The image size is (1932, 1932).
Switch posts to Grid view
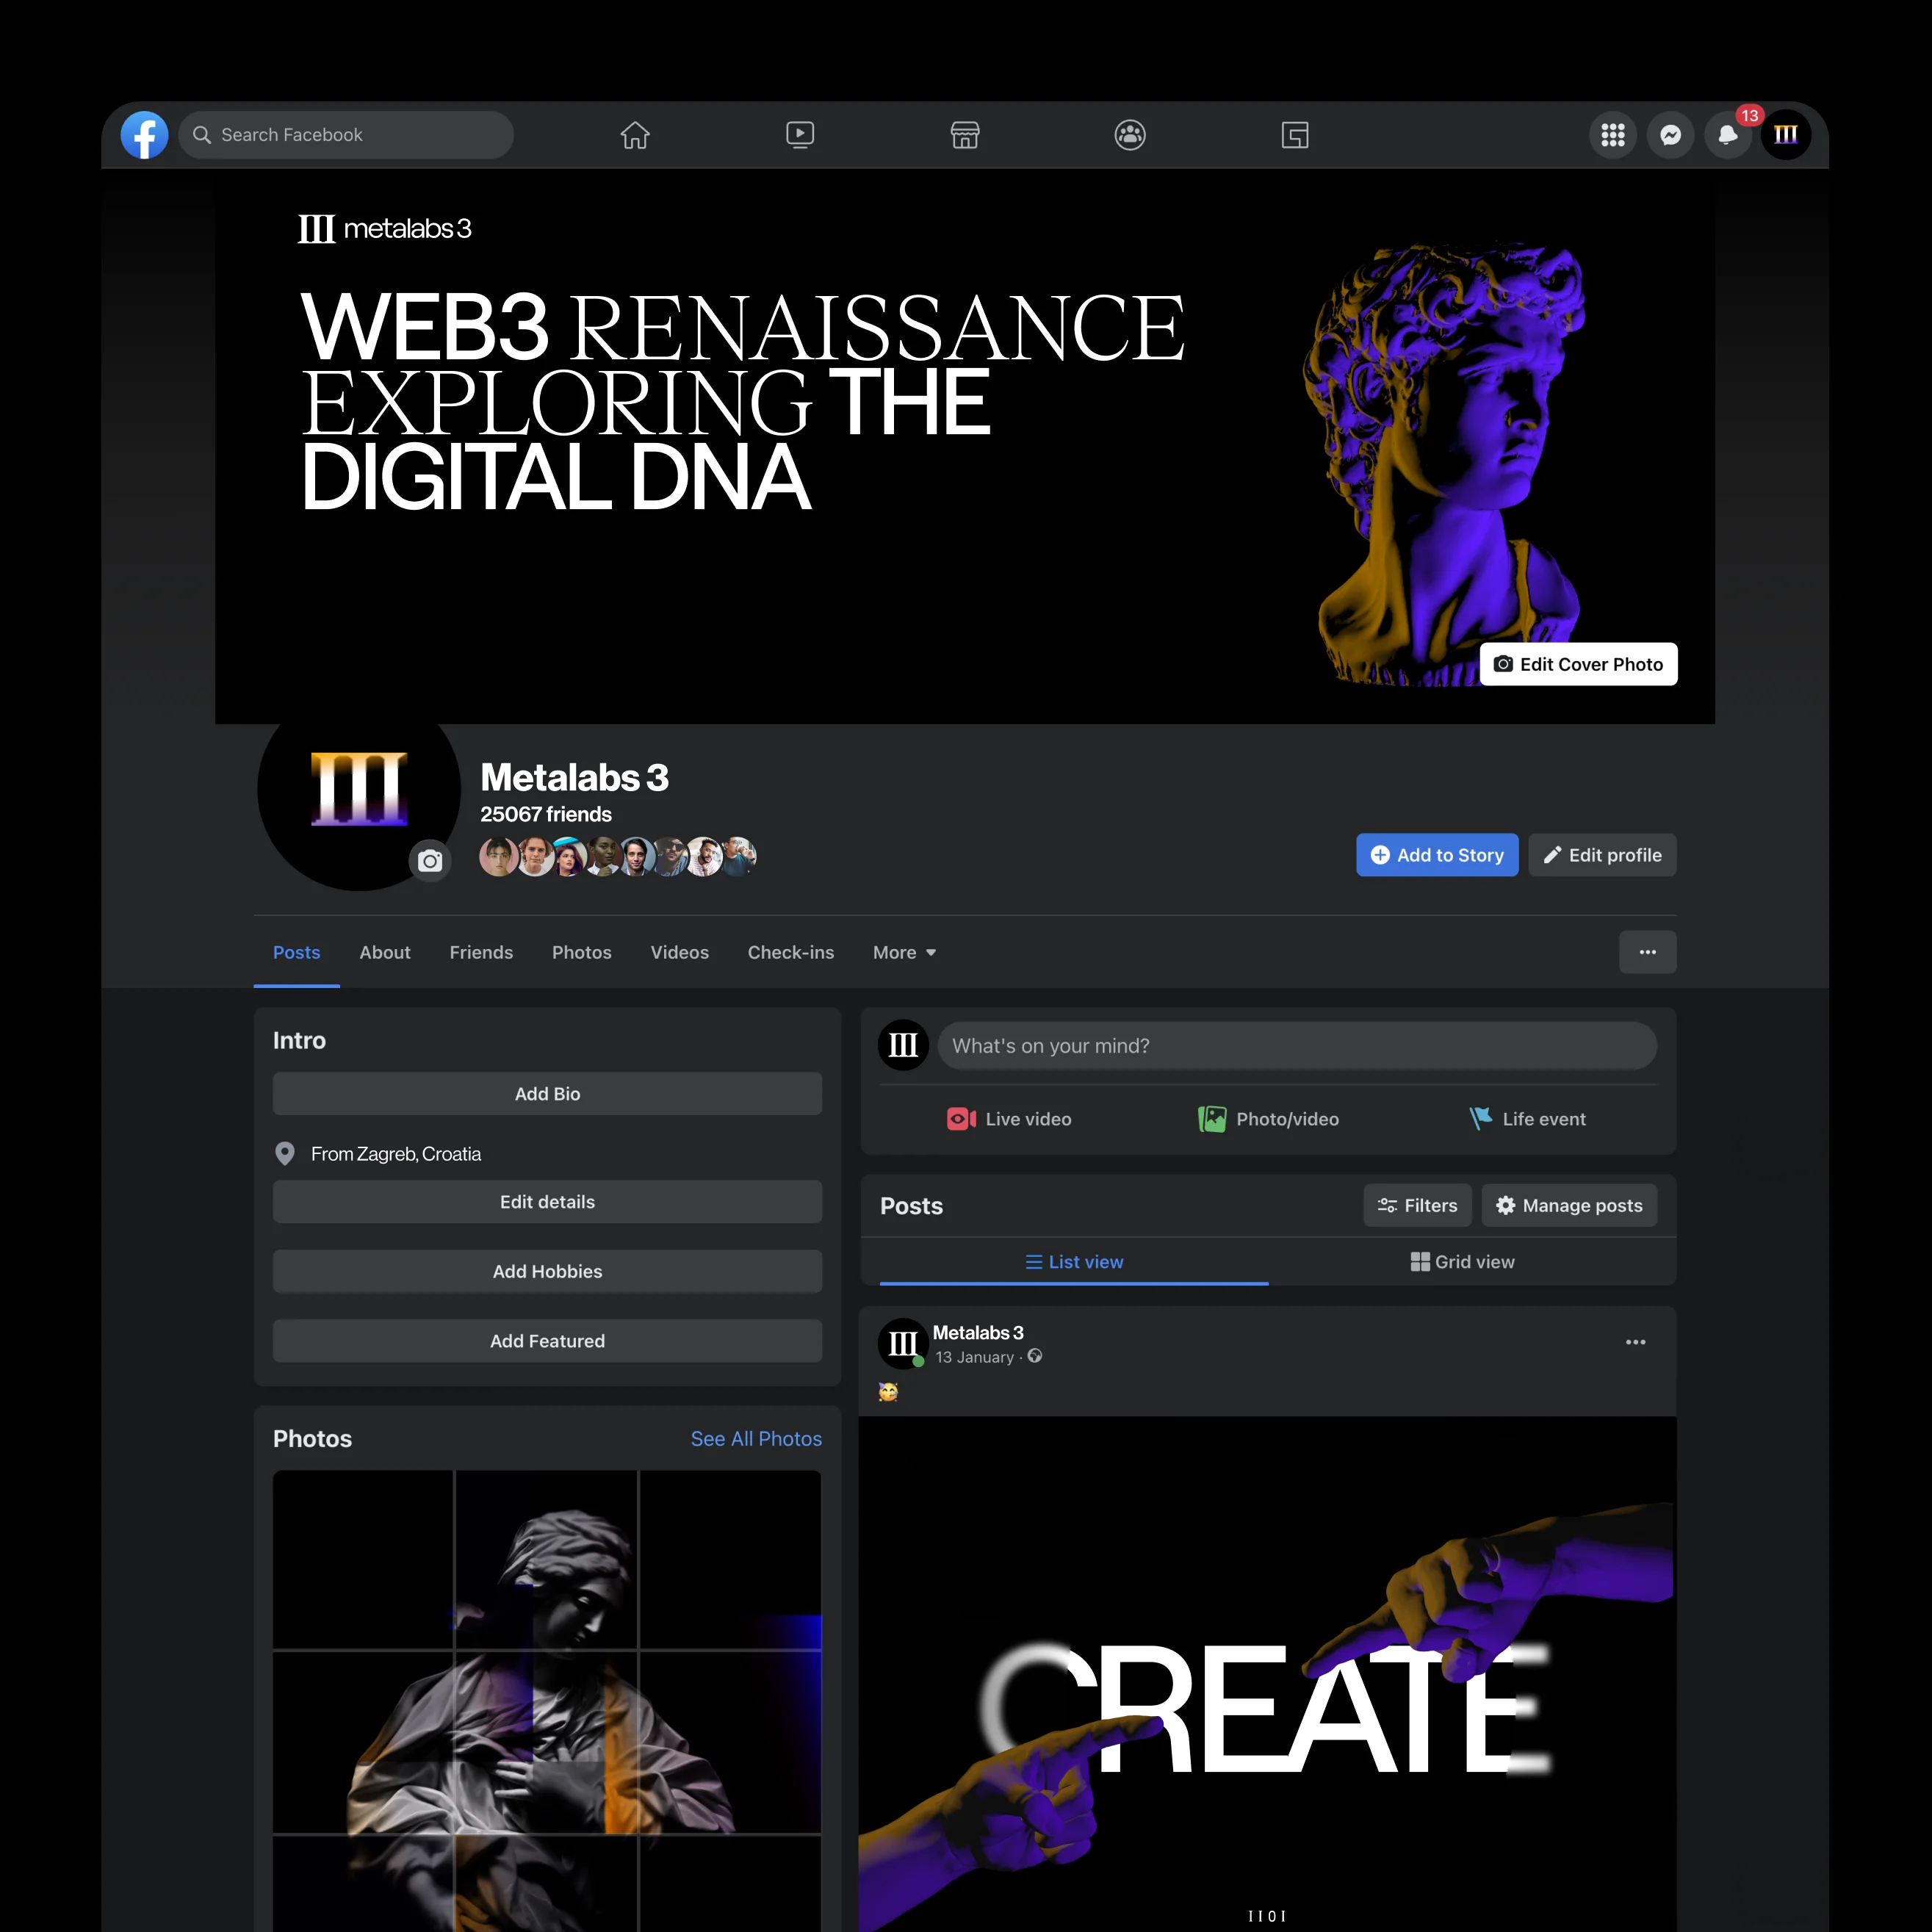[1463, 1262]
